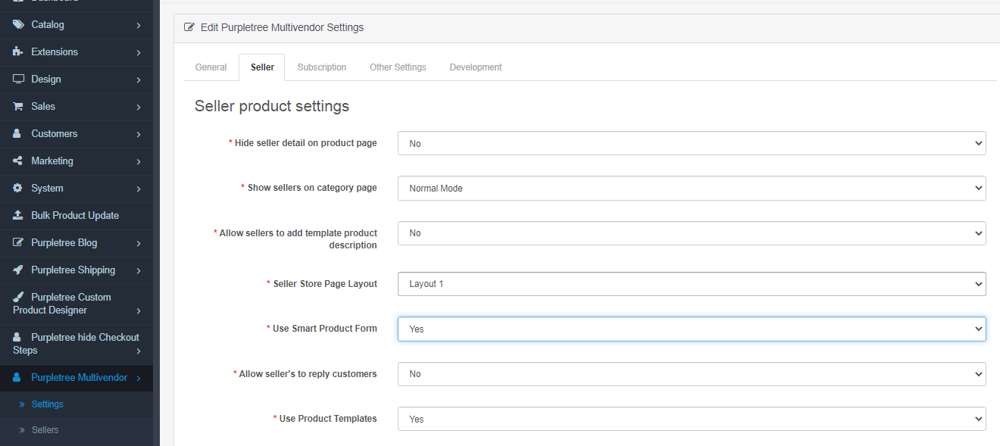Open Allow seller's to reply customers dropdown
This screenshot has width=1000, height=446.
[692, 374]
